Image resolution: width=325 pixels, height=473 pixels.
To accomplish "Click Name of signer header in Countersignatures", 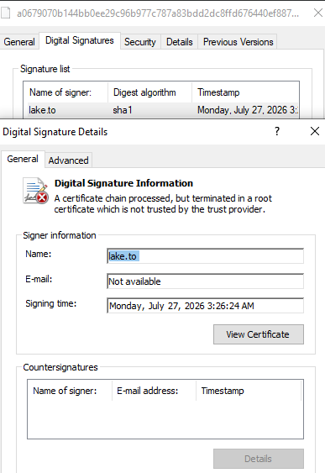I will pyautogui.click(x=70, y=391).
